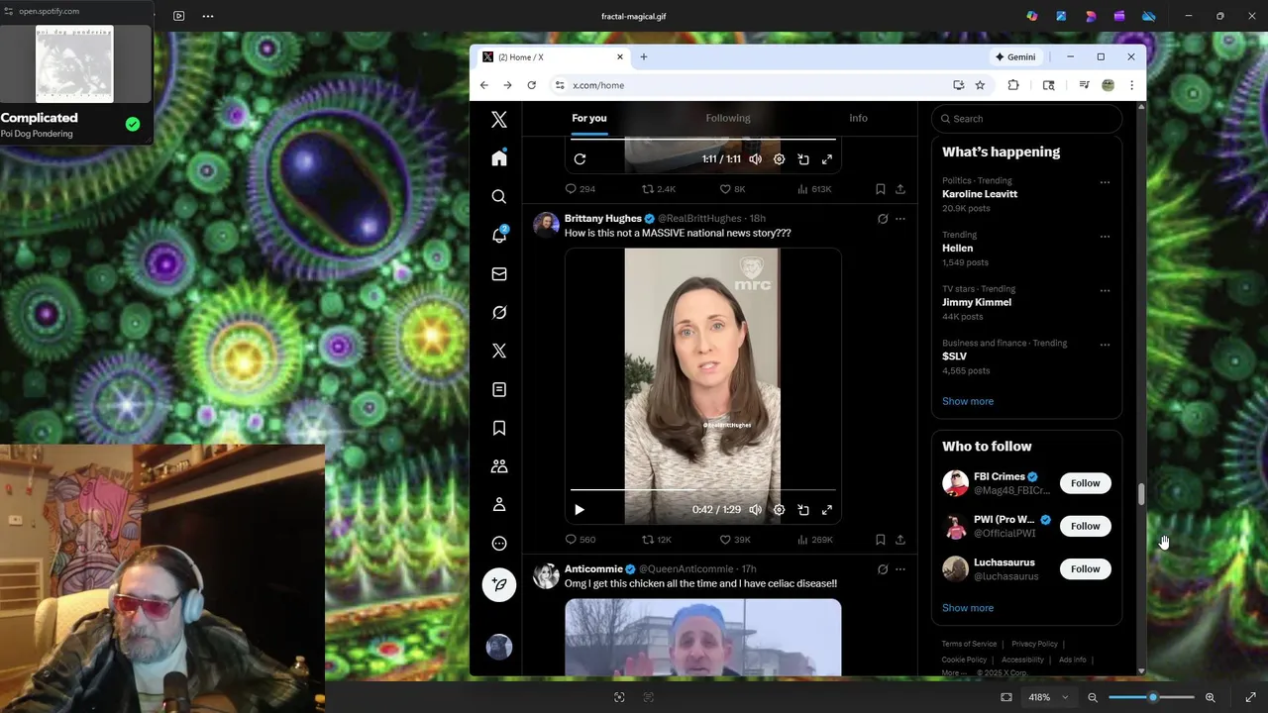The image size is (1268, 713).
Task: Open options for Hellen trend
Action: click(x=1105, y=237)
